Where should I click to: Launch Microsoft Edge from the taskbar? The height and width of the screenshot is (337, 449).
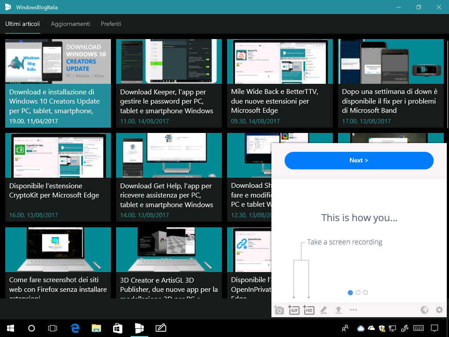click(x=75, y=328)
